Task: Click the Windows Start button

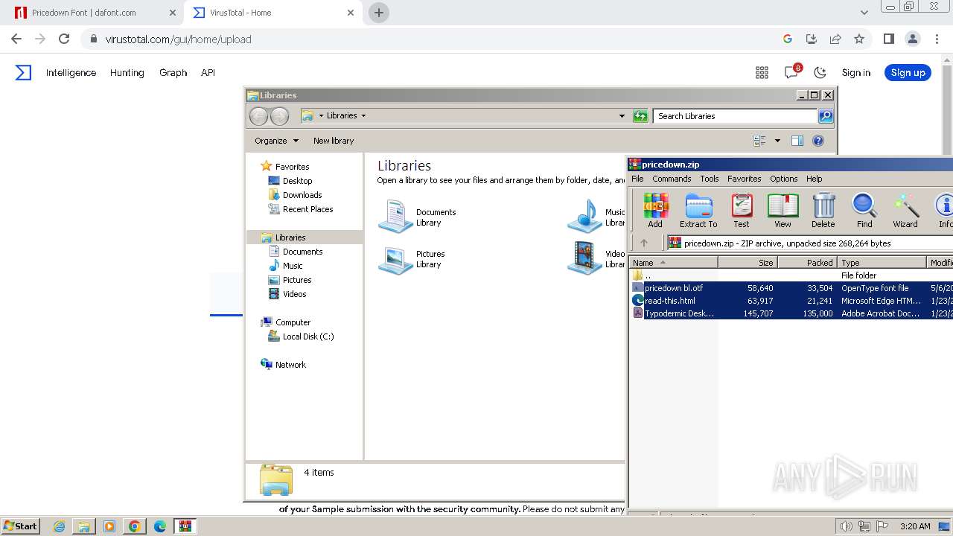Action: click(21, 526)
